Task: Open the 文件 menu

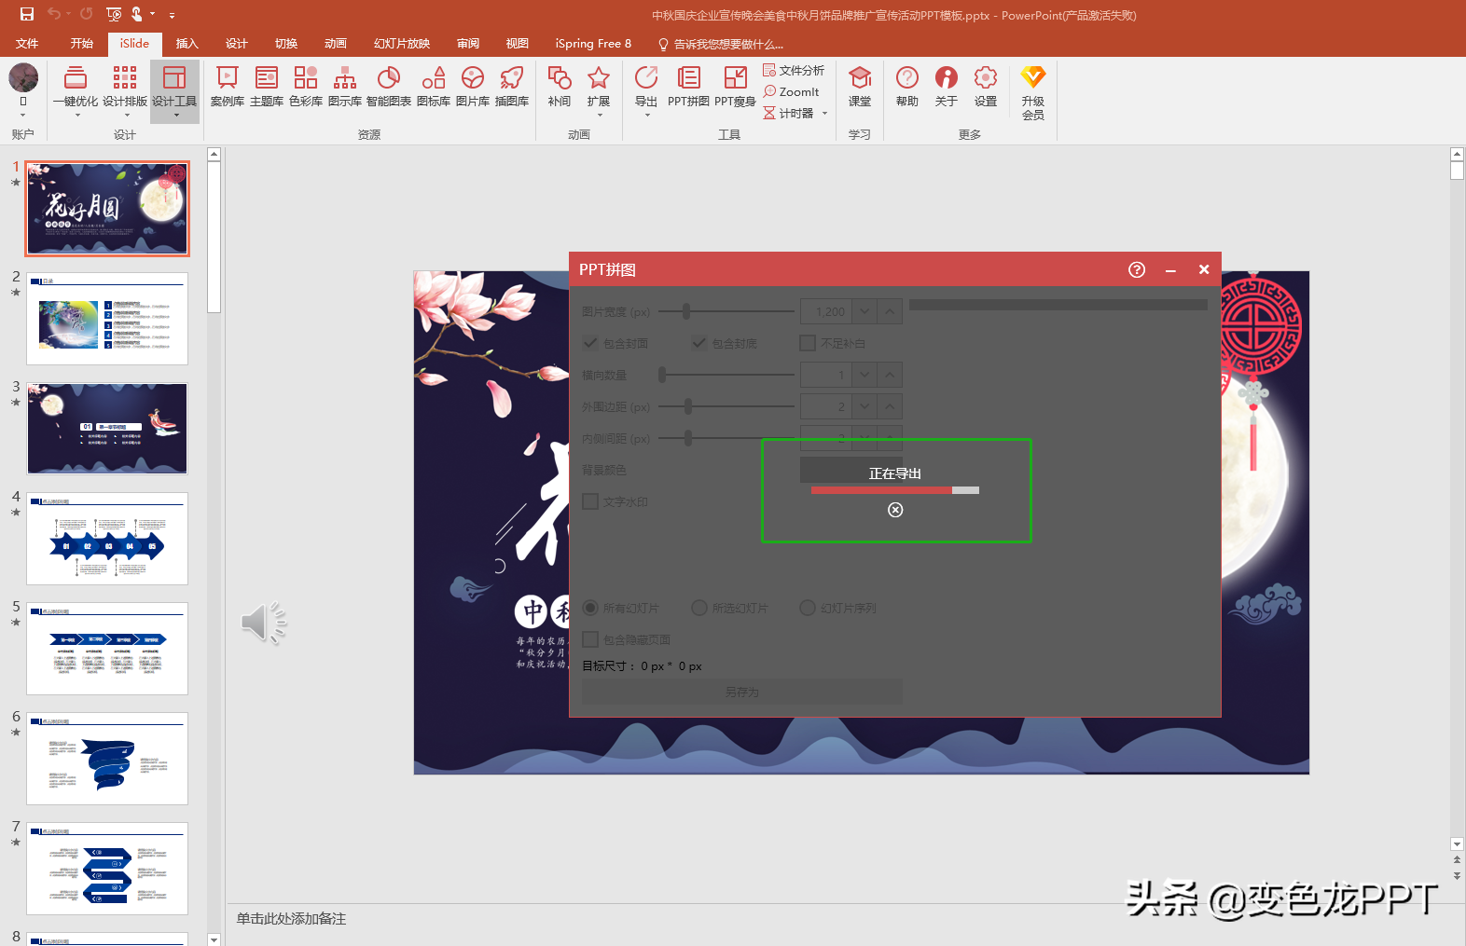Action: [x=27, y=44]
